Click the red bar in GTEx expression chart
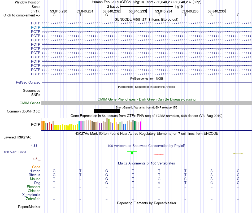 click(x=51, y=127)
